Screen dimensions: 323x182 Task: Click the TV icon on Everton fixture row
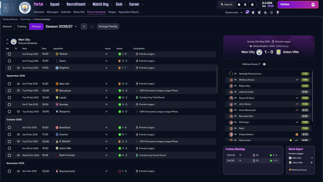click(x=18, y=134)
